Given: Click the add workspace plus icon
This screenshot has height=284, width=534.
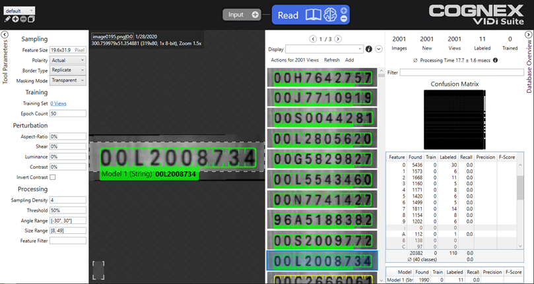Looking at the screenshot, I should coord(15,19).
